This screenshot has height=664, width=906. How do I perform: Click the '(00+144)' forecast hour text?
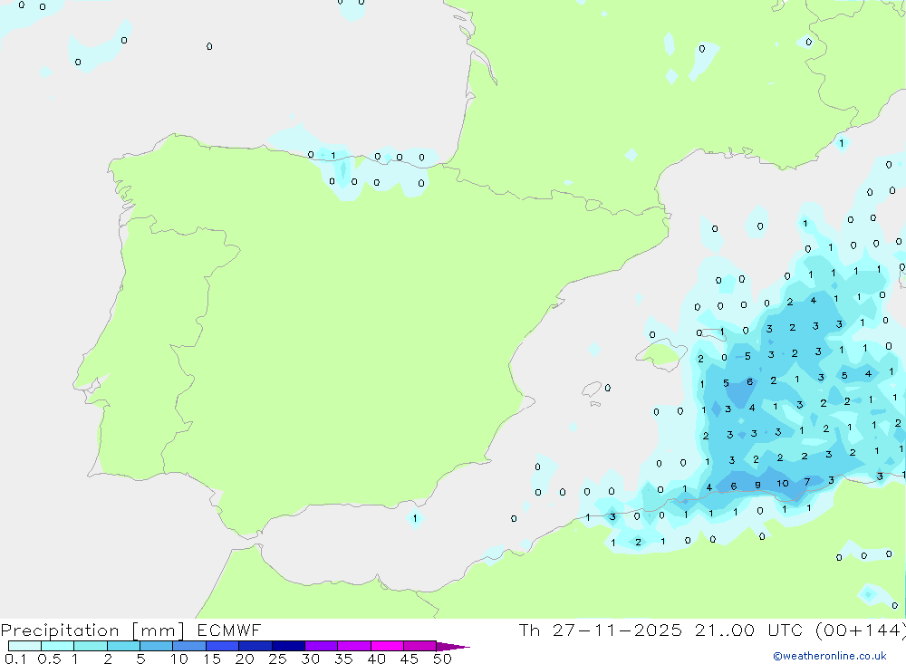point(861,630)
